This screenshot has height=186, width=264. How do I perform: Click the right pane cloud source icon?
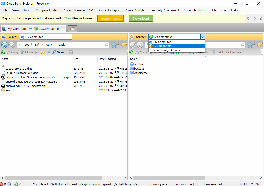[132, 37]
